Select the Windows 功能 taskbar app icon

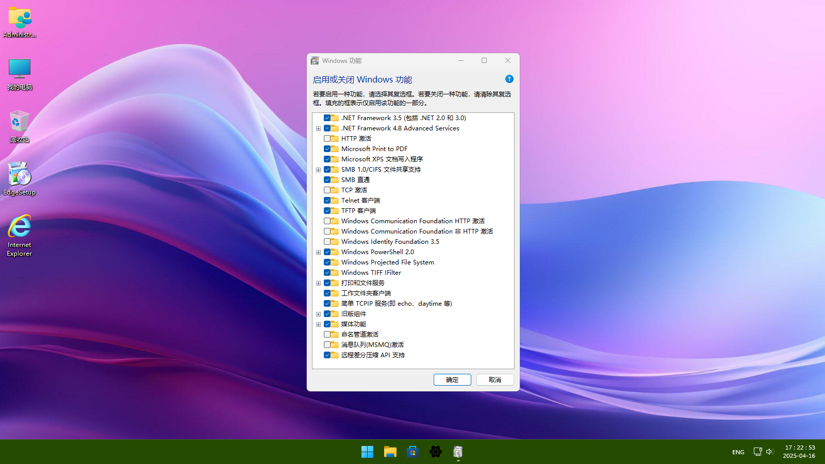pos(458,452)
